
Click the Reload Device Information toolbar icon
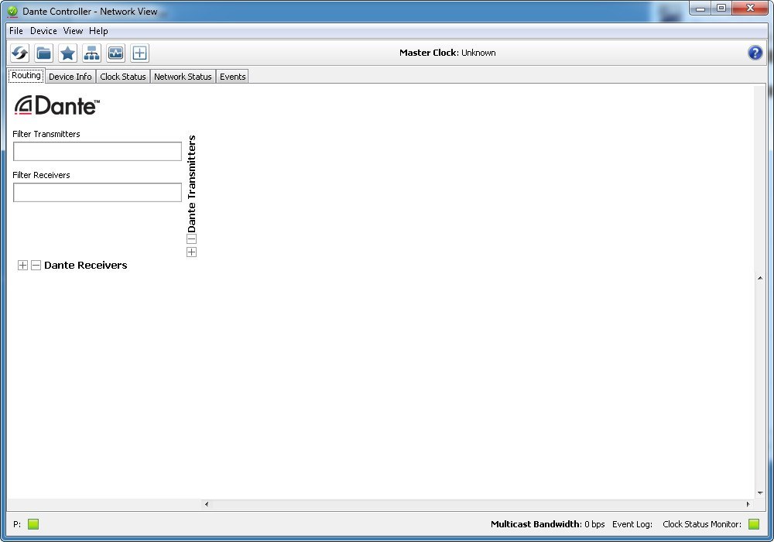(x=19, y=53)
